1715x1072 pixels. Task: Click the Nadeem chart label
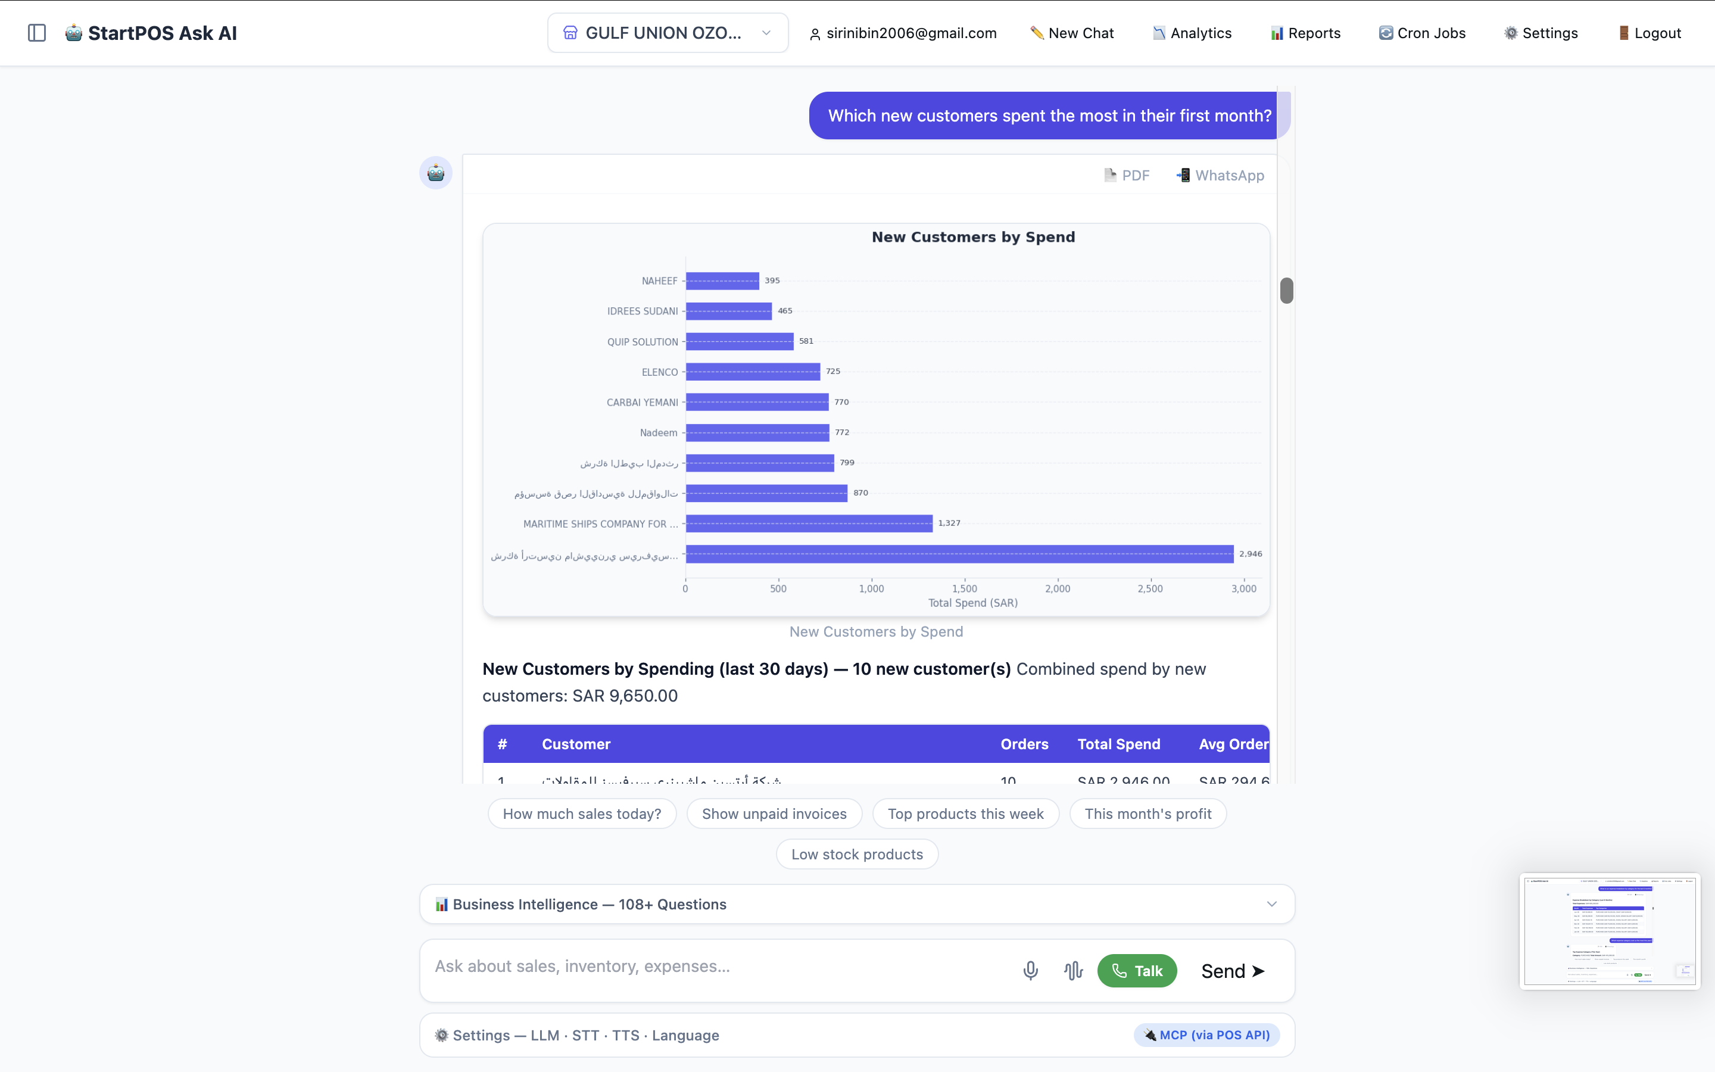click(x=659, y=432)
